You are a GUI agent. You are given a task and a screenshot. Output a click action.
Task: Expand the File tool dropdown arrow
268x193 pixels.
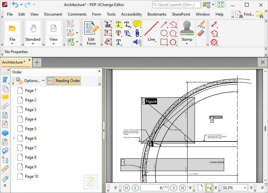coord(12,44)
